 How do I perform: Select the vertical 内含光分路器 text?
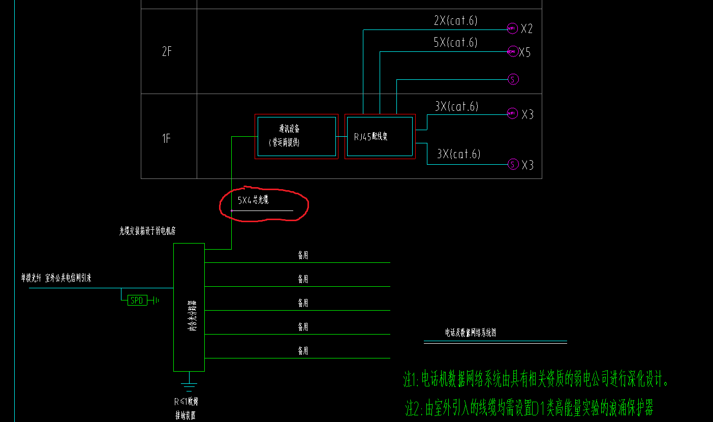click(x=192, y=315)
